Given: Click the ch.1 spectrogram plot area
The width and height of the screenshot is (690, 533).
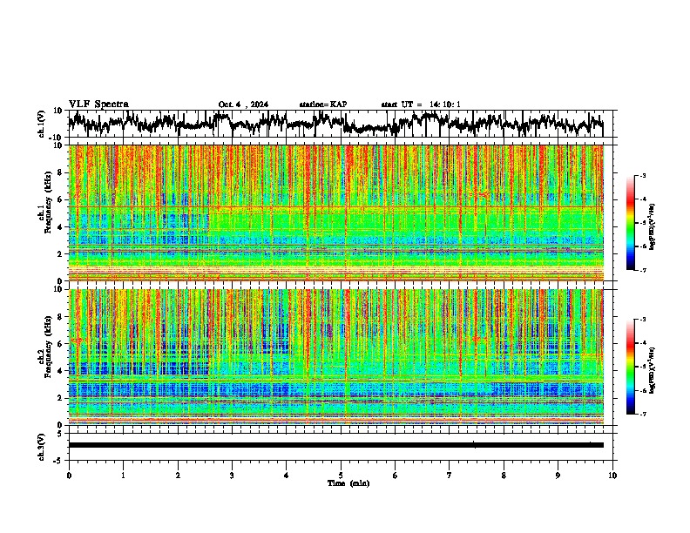Looking at the screenshot, I should click(335, 213).
